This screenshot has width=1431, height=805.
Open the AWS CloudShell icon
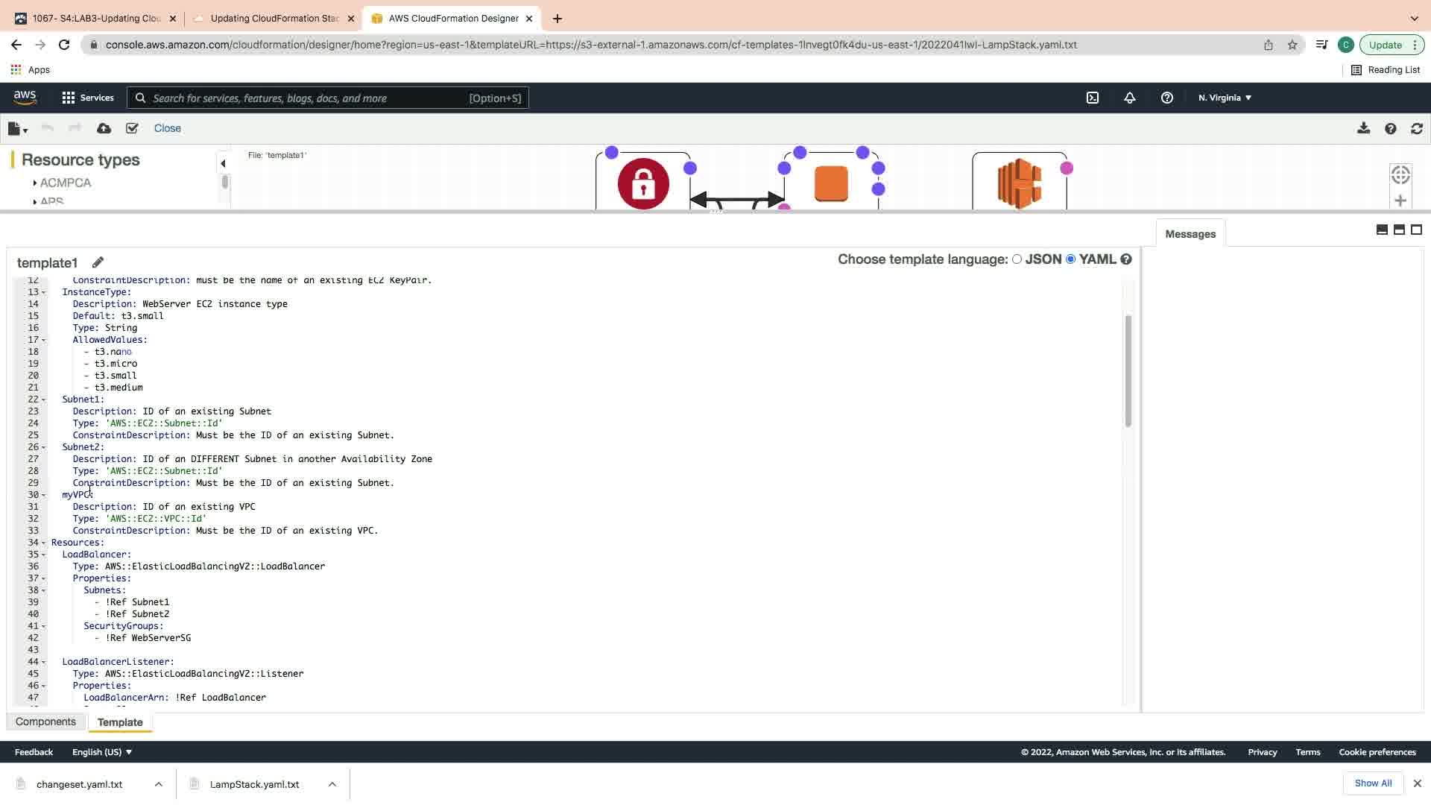pos(1093,98)
